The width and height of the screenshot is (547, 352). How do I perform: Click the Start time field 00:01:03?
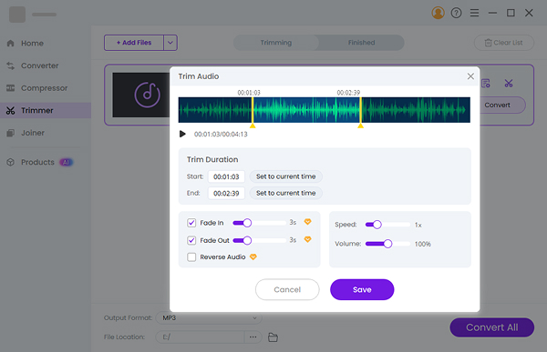[226, 176]
